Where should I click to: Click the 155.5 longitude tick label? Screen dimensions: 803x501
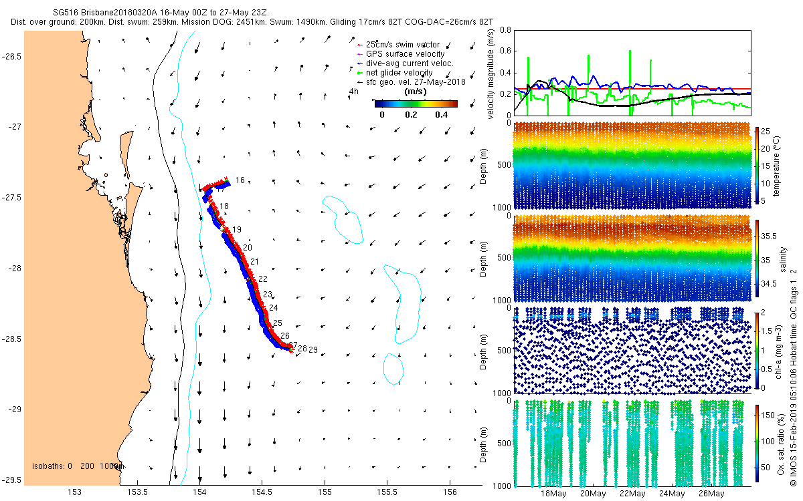point(387,492)
